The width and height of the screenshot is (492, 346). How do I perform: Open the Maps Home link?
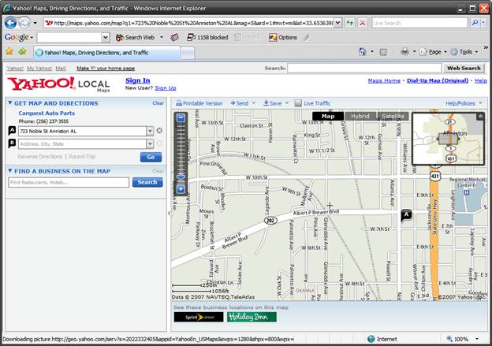click(x=384, y=80)
